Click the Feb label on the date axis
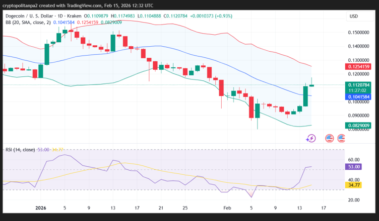 (227, 207)
